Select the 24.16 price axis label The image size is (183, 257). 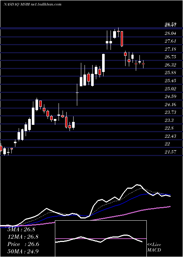click(170, 104)
